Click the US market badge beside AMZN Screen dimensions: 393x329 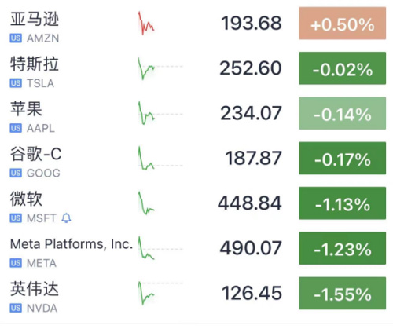[16, 38]
